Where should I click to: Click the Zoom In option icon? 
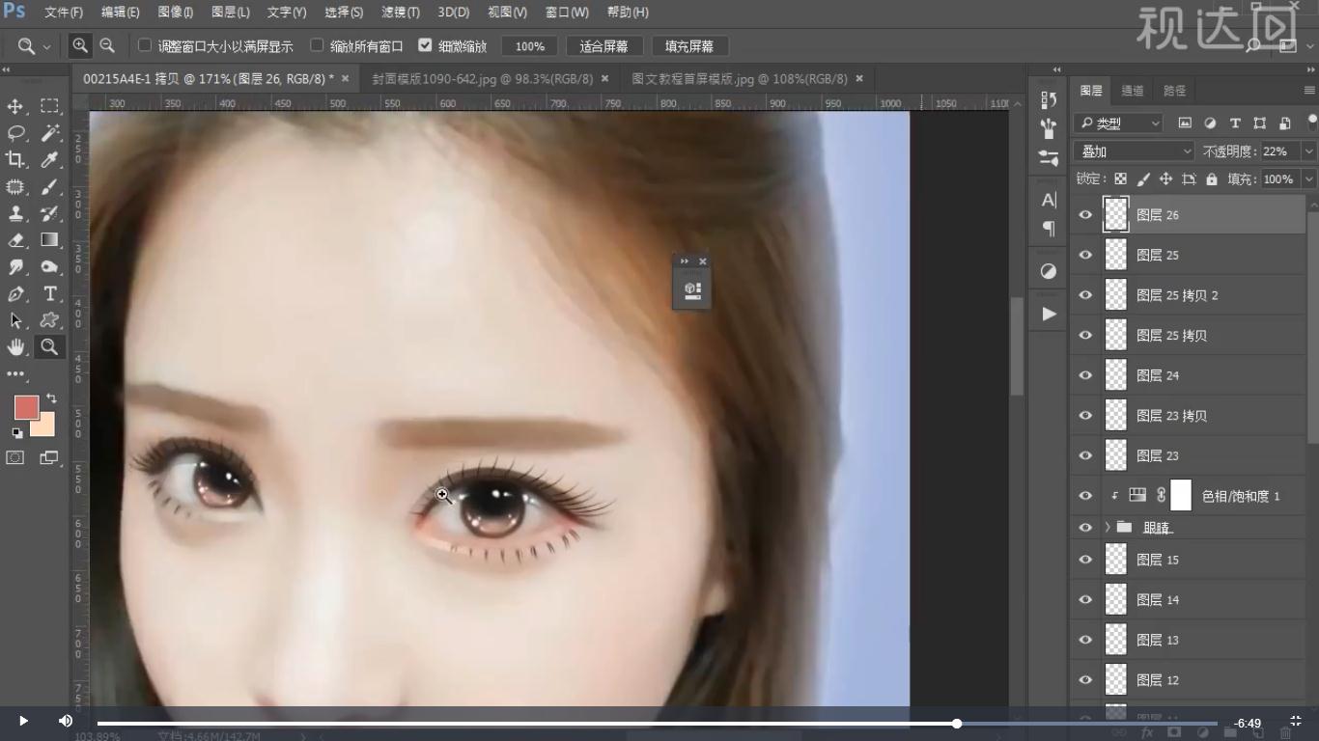[80, 45]
